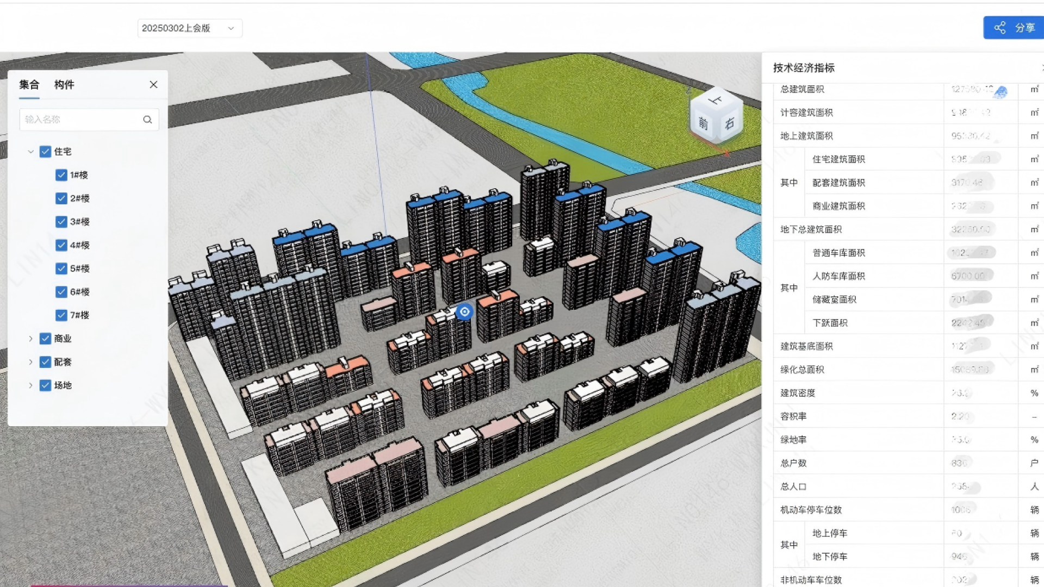Select the 集合 tab

tap(29, 85)
